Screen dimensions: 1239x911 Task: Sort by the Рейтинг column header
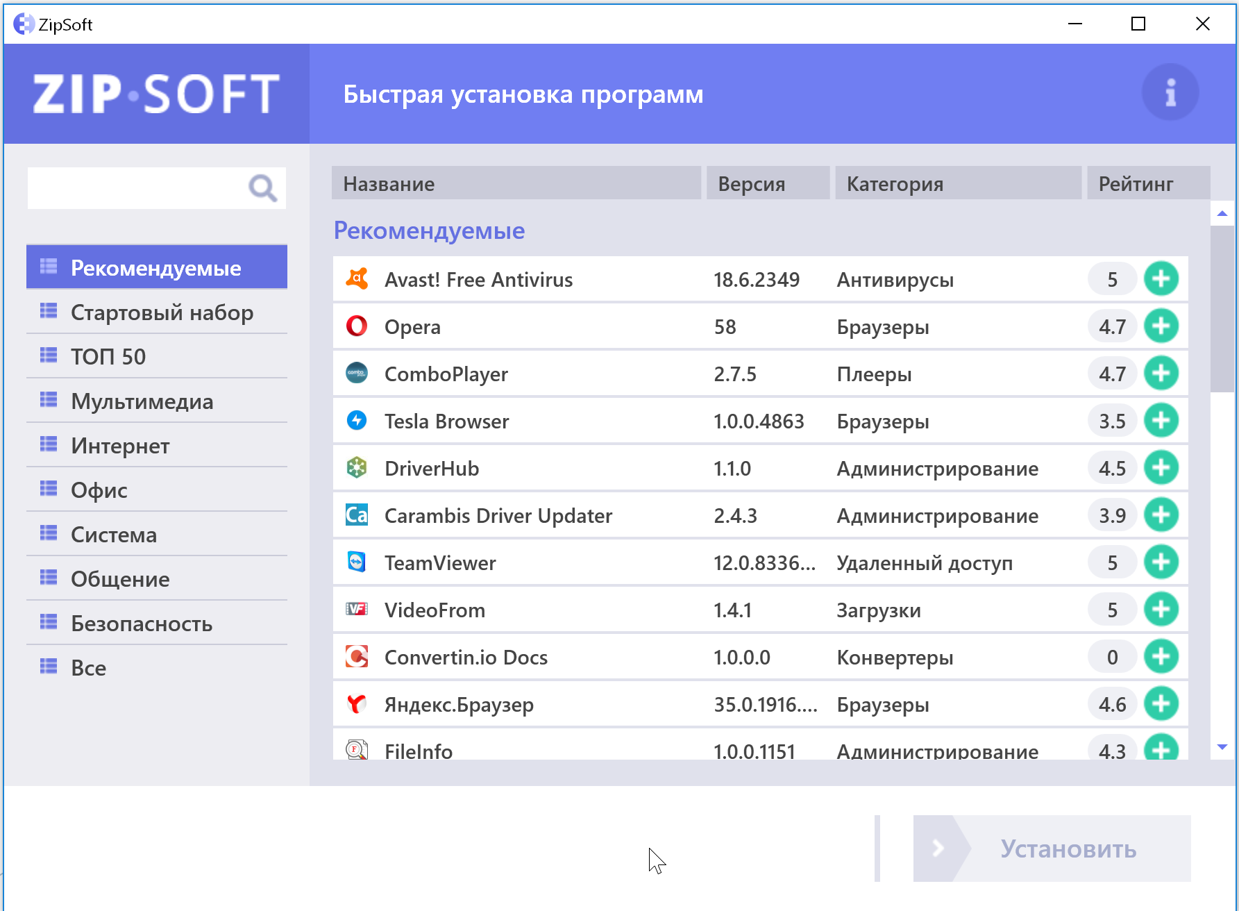1149,183
